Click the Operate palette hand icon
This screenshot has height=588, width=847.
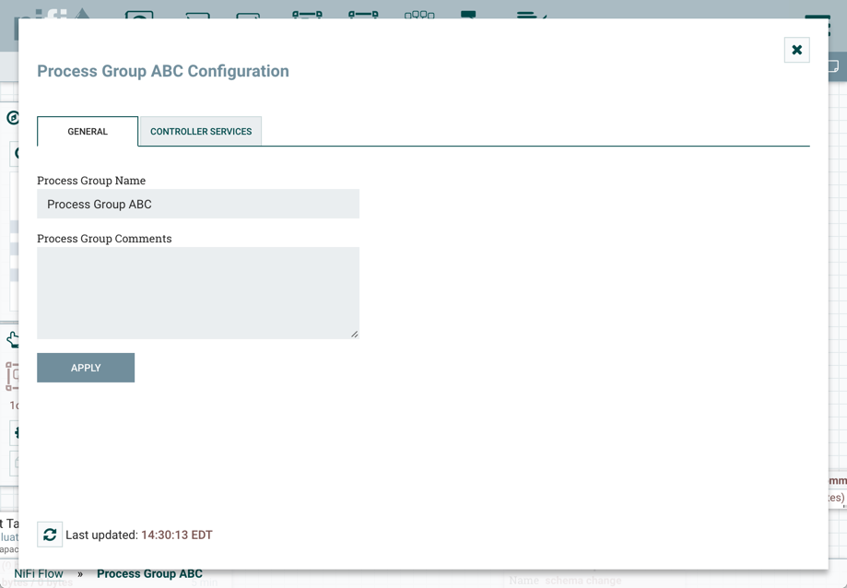(12, 340)
